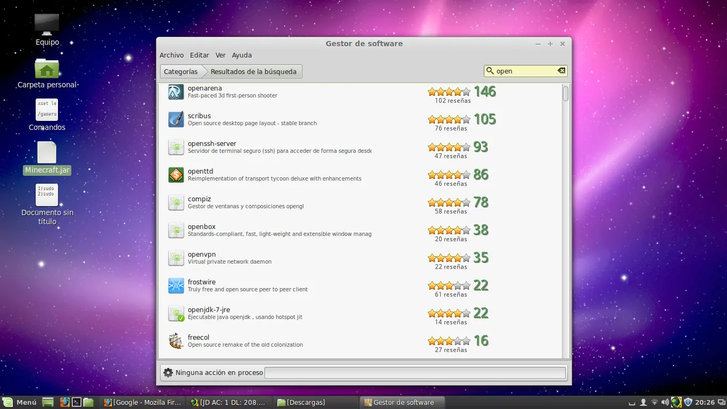This screenshot has width=727, height=409.
Task: Click the frostwire blue icon
Action: [x=176, y=286]
